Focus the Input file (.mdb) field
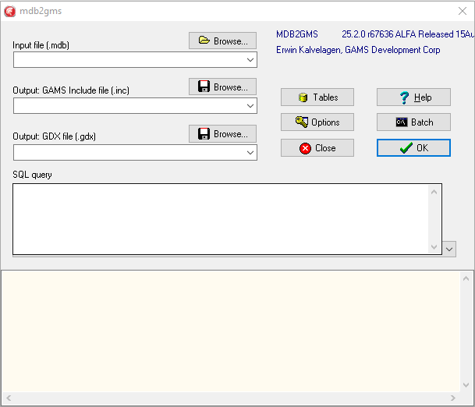Screen dimensions: 475x407 pyautogui.click(x=129, y=60)
